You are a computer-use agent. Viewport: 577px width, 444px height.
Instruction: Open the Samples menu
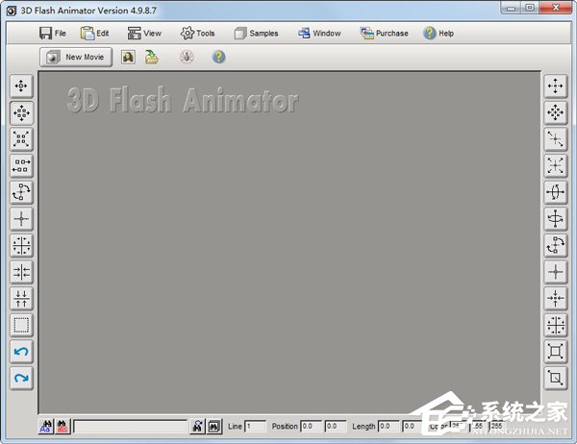coord(256,34)
